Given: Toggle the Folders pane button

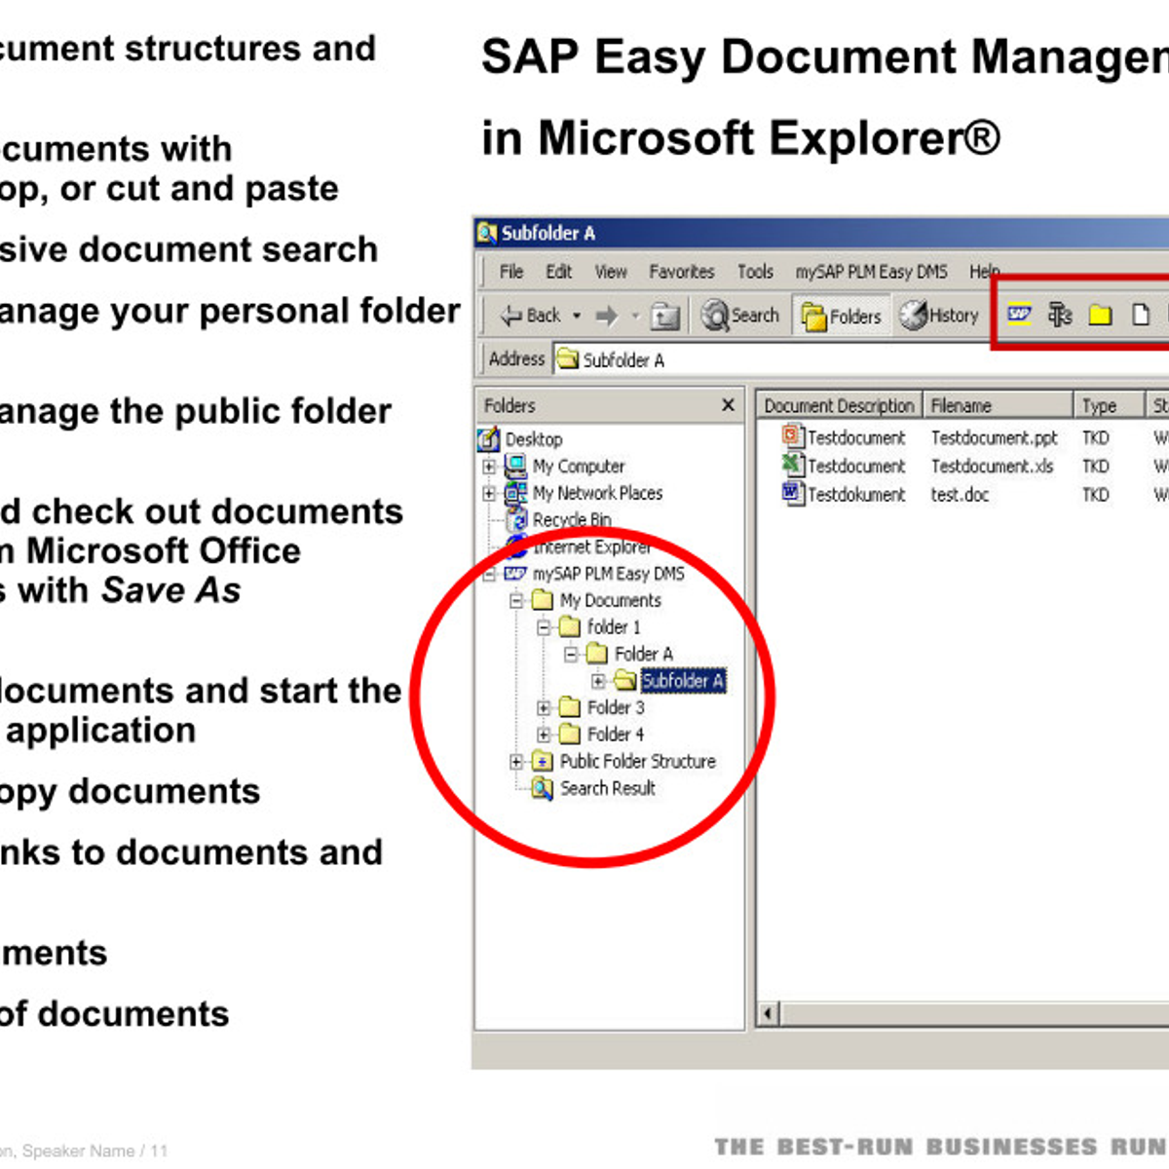Looking at the screenshot, I should click(x=841, y=316).
